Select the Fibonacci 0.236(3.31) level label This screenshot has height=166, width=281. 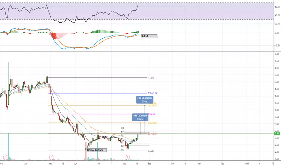[153, 134]
